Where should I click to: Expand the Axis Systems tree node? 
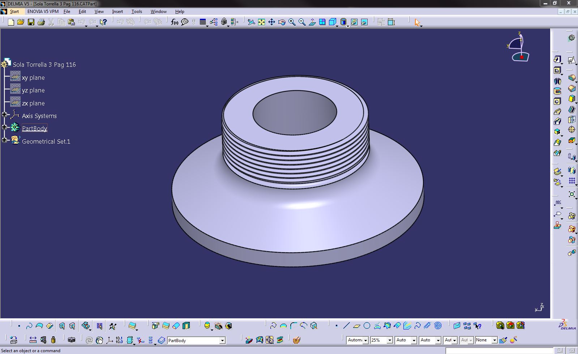pyautogui.click(x=4, y=115)
